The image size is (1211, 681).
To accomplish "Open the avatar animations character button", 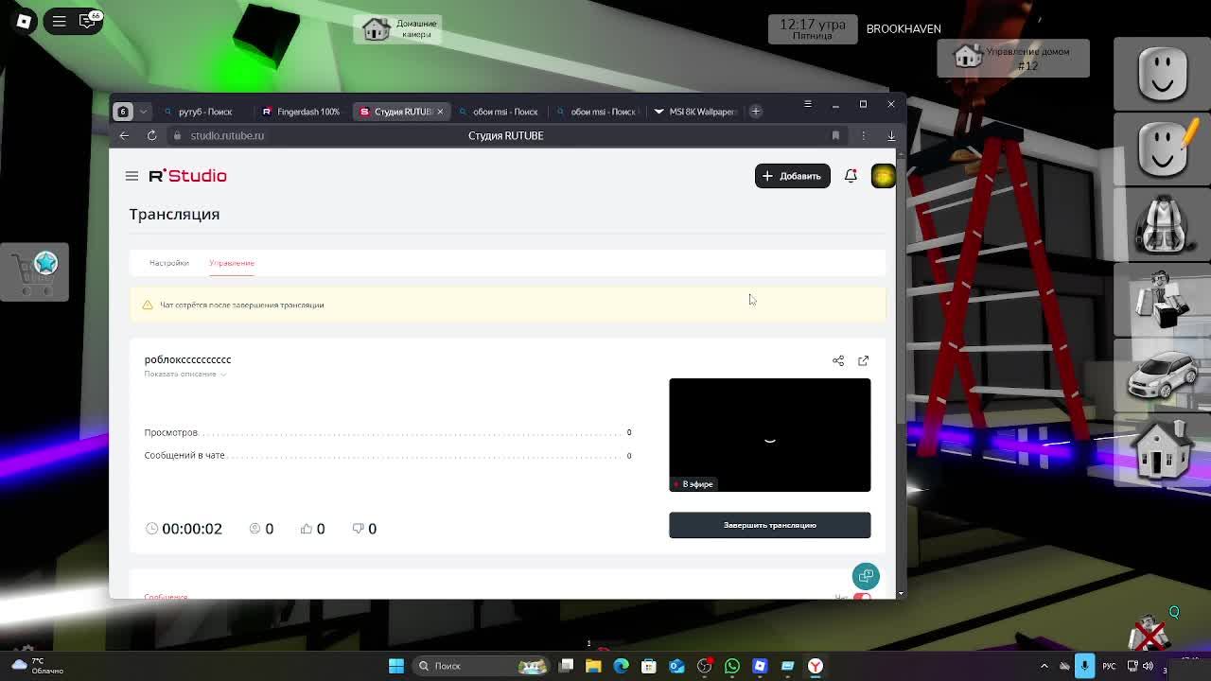I will [1163, 301].
